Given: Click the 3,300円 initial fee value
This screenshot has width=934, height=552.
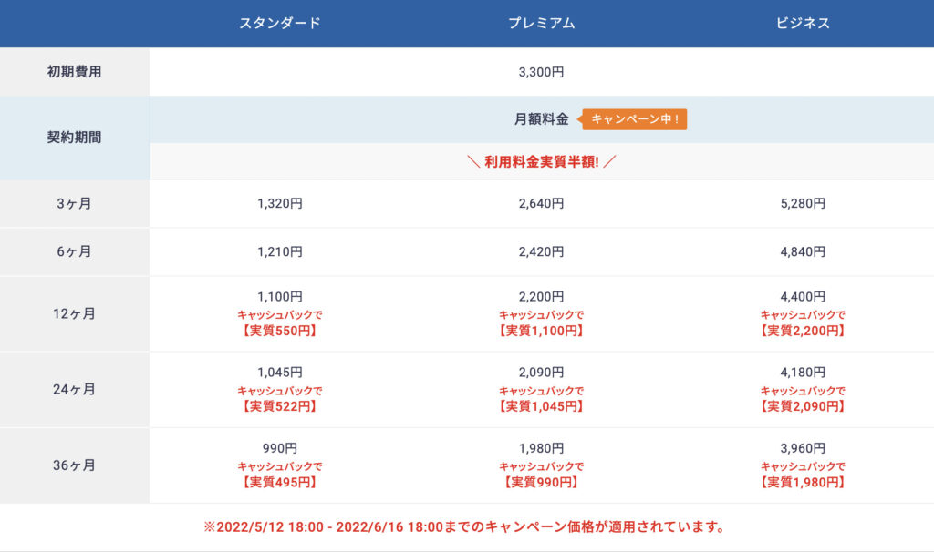Looking at the screenshot, I should pyautogui.click(x=542, y=72).
